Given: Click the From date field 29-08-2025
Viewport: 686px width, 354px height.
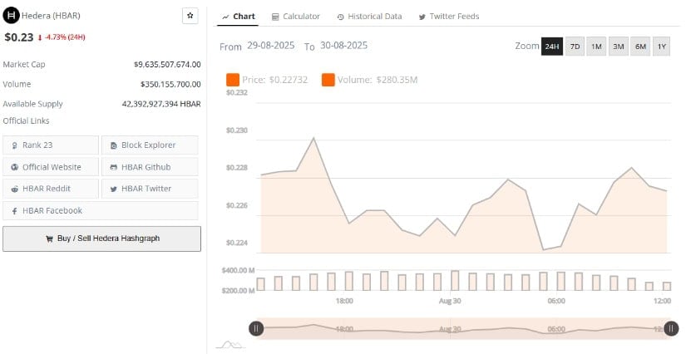Looking at the screenshot, I should [271, 46].
